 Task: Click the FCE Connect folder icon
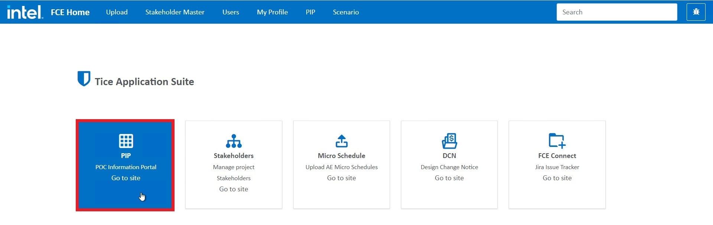click(x=557, y=141)
